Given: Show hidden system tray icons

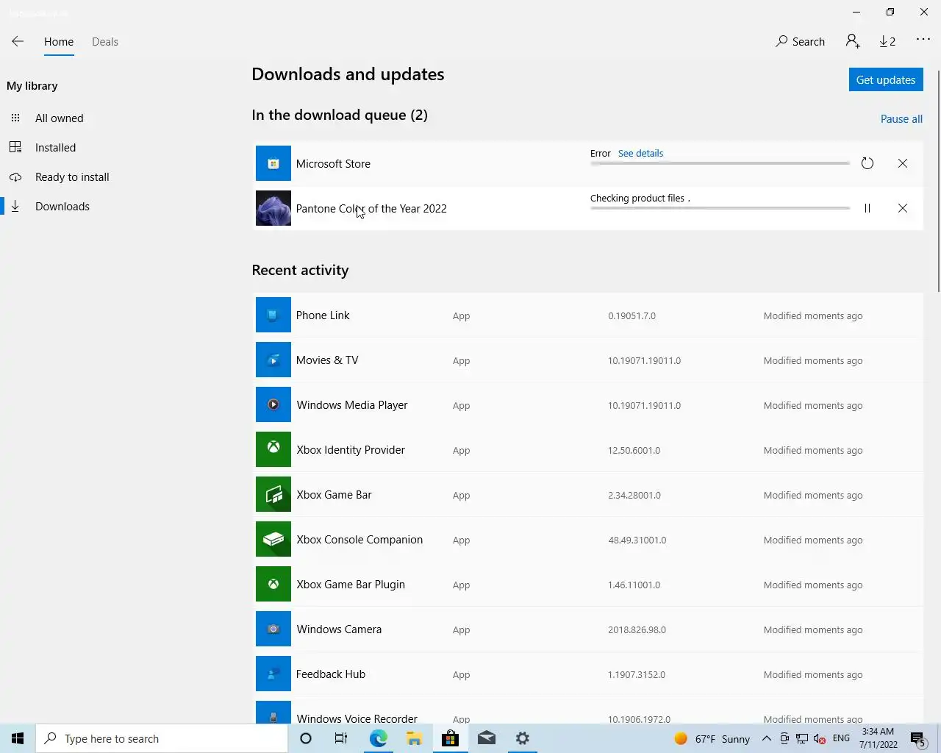Looking at the screenshot, I should [x=766, y=738].
